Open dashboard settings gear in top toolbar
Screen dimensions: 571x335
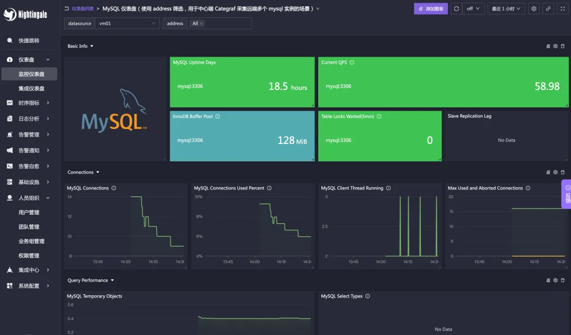(x=533, y=8)
